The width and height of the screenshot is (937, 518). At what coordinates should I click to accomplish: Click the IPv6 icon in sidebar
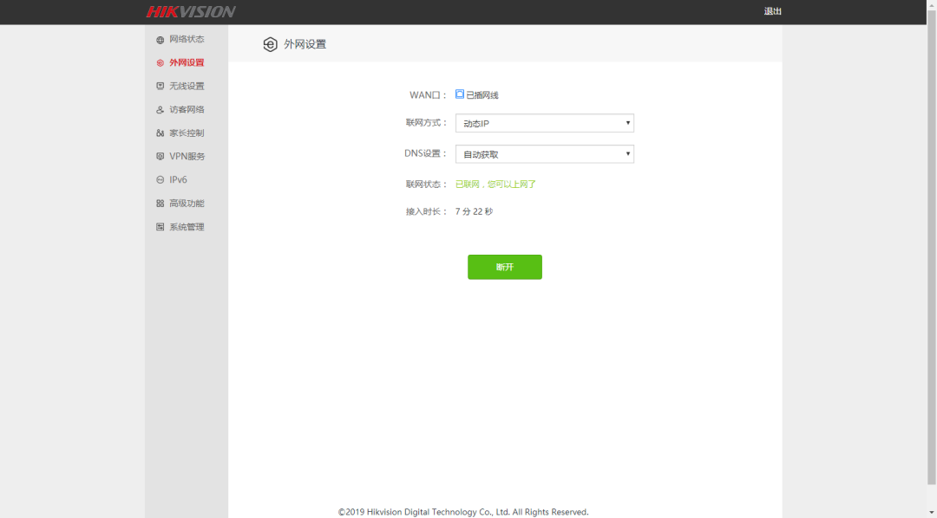tap(160, 180)
